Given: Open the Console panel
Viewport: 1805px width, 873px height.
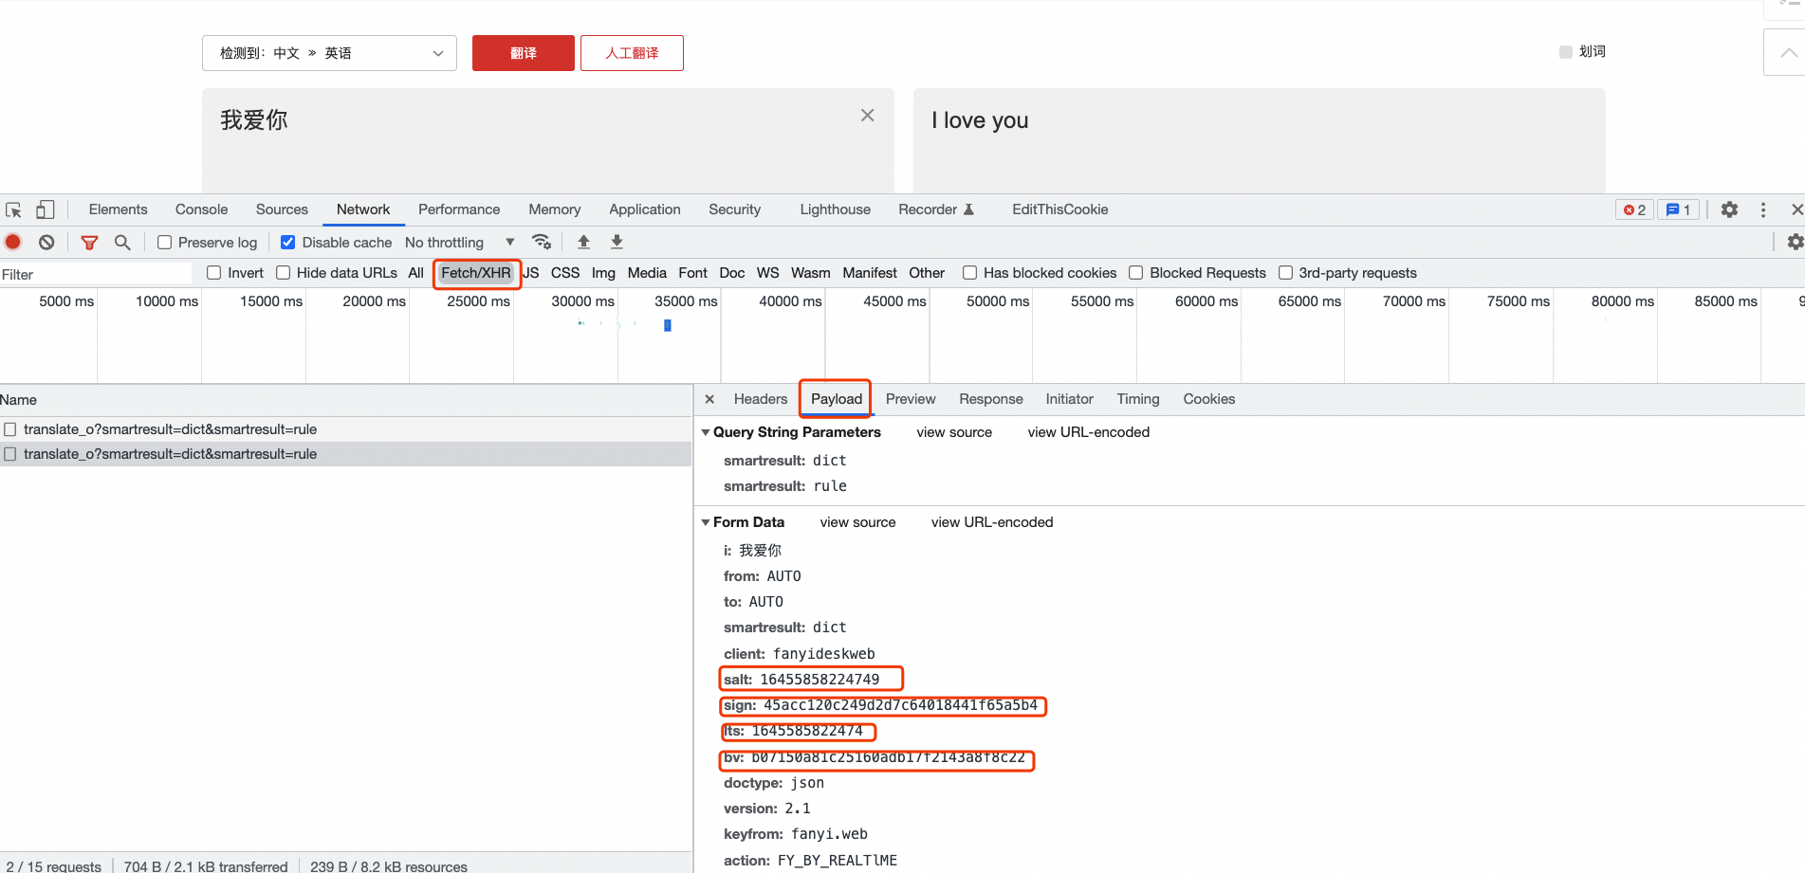Looking at the screenshot, I should [201, 209].
